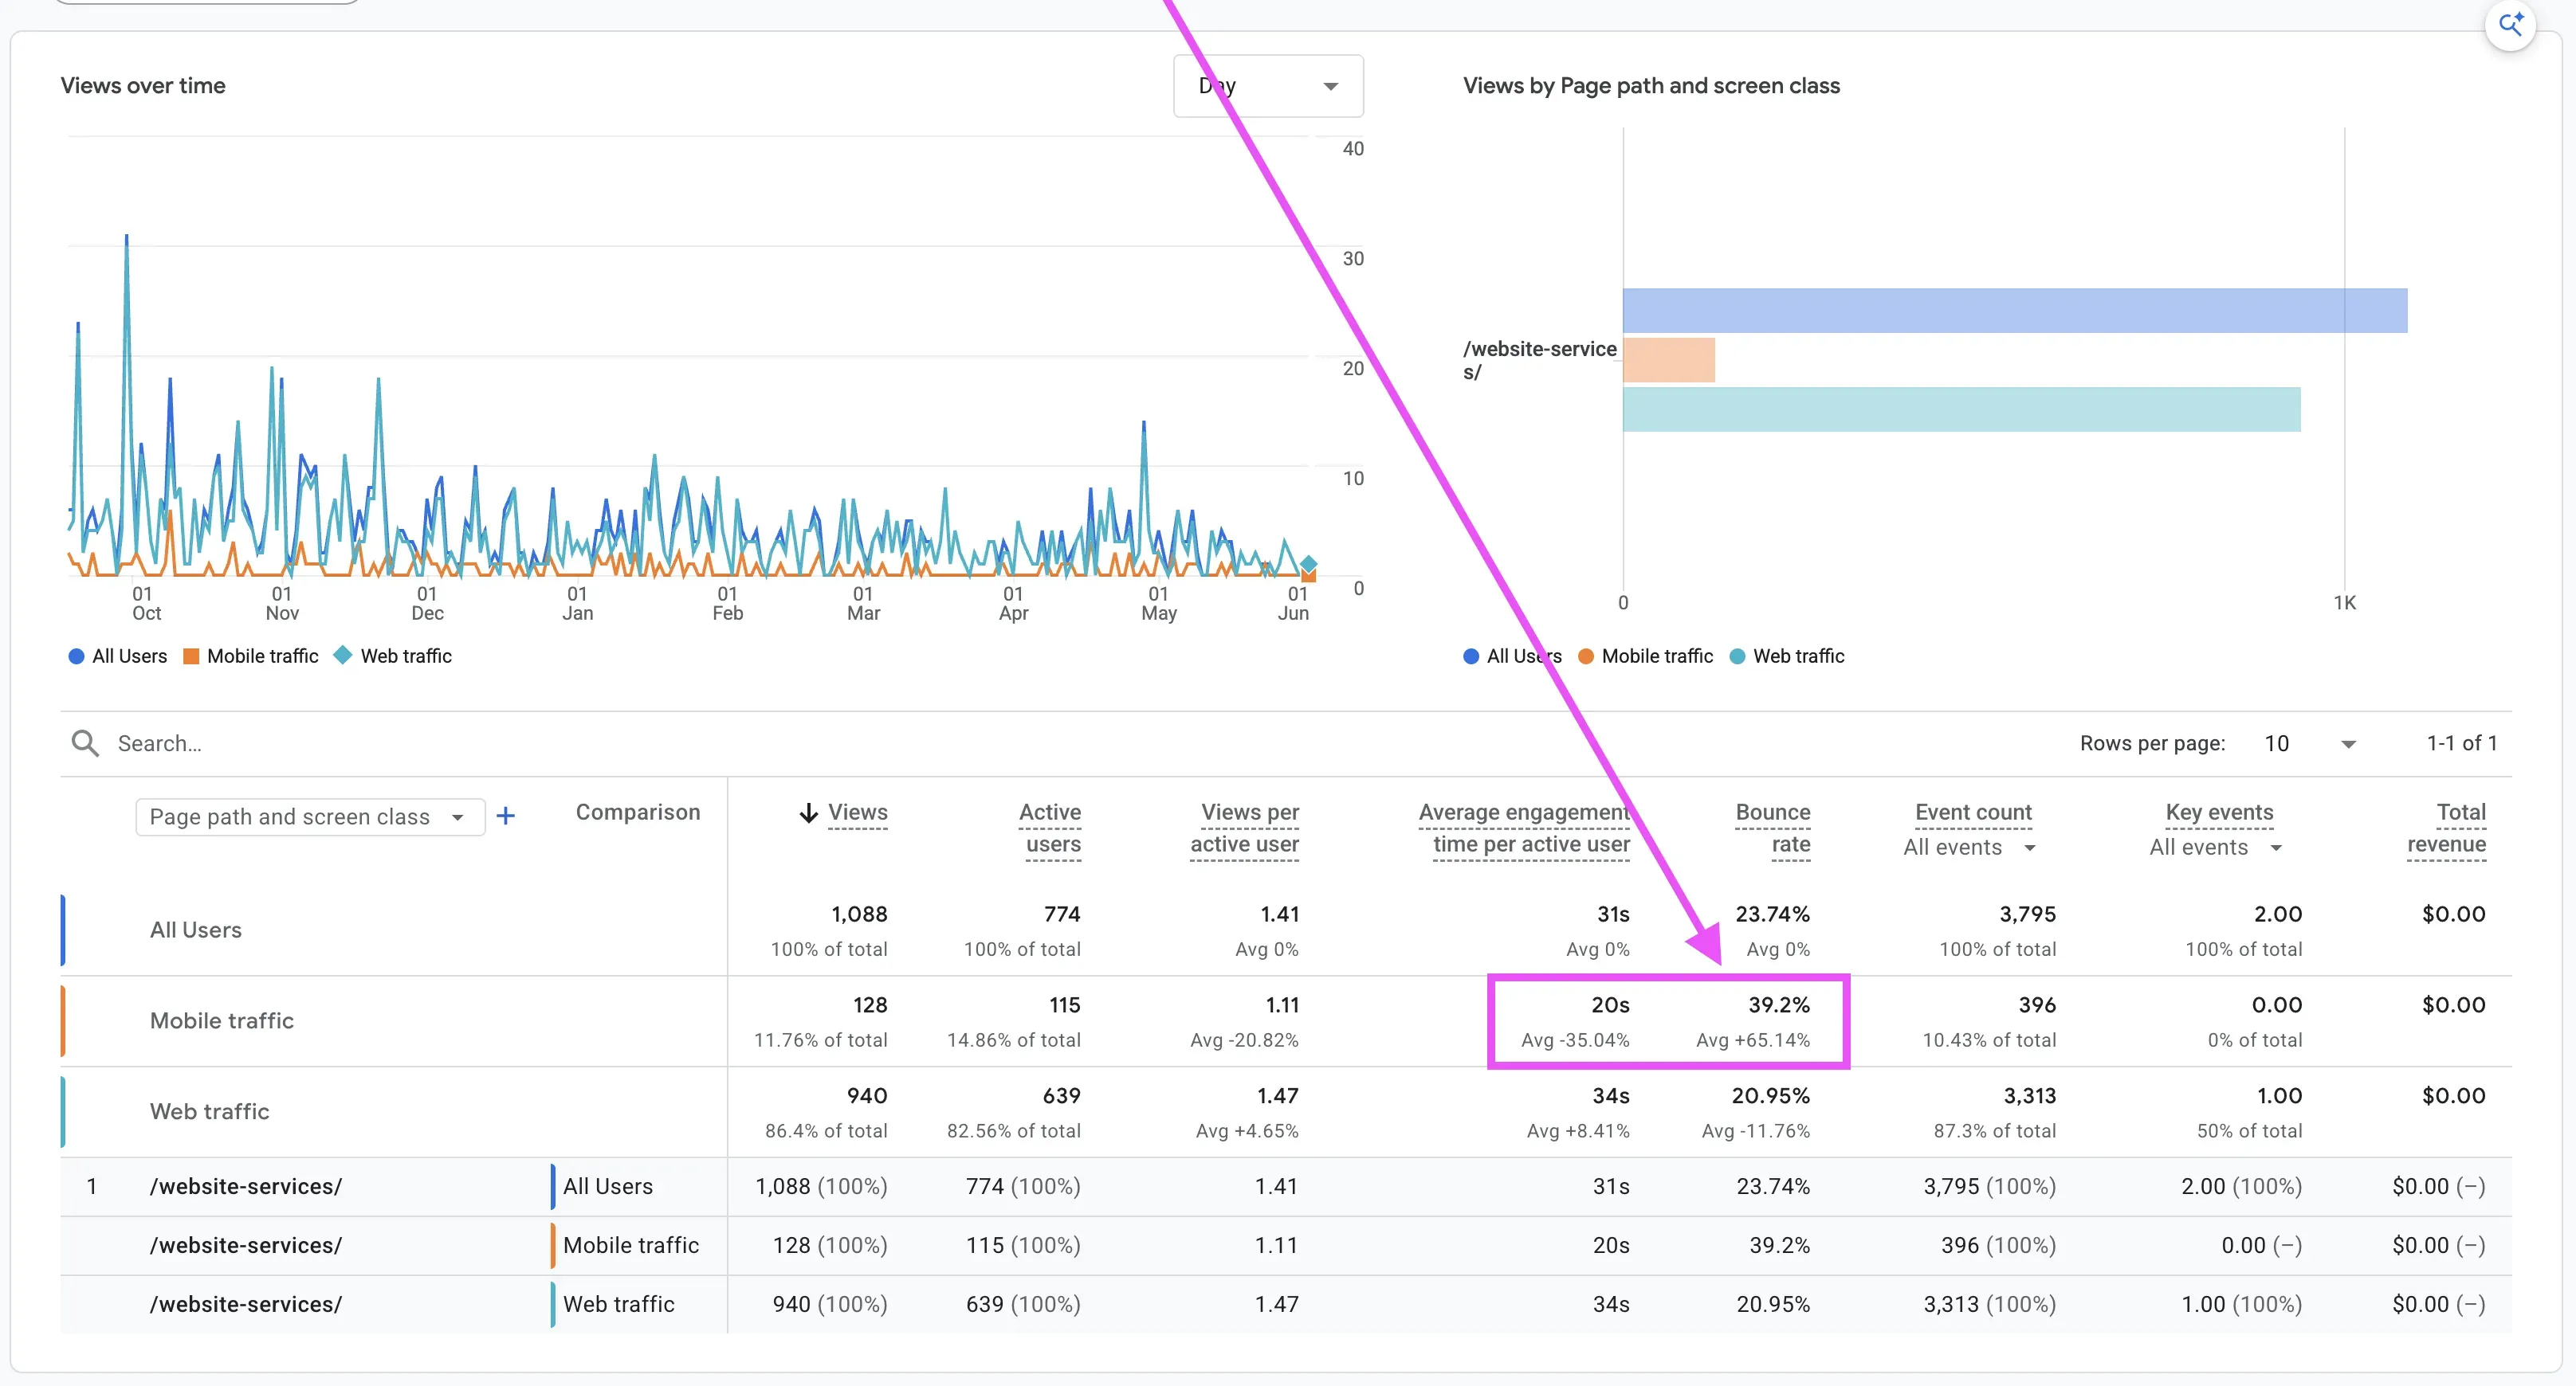Select the Mobile traffic summary row label

[x=222, y=1021]
